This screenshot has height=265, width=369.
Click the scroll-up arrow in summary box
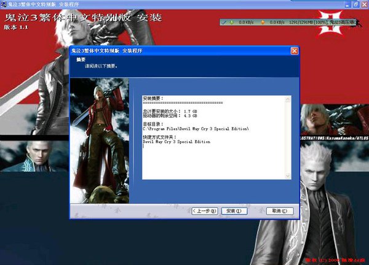(288, 99)
